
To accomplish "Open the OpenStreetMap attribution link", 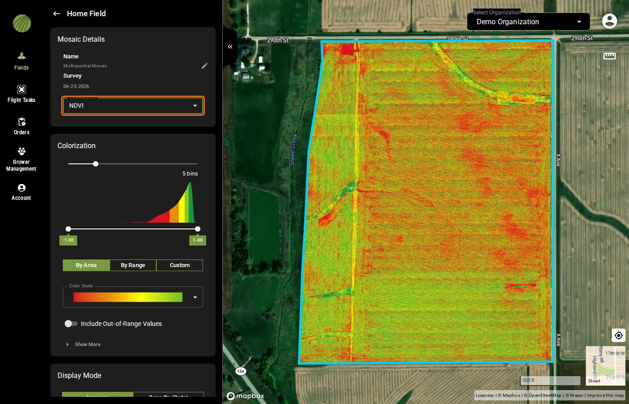I will pyautogui.click(x=543, y=395).
